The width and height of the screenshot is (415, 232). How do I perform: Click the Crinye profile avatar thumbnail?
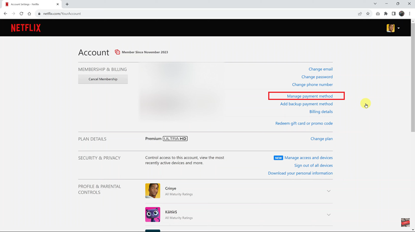coord(153,191)
